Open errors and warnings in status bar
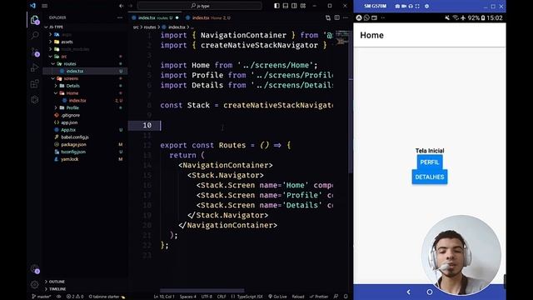The image size is (533, 300). 75,297
